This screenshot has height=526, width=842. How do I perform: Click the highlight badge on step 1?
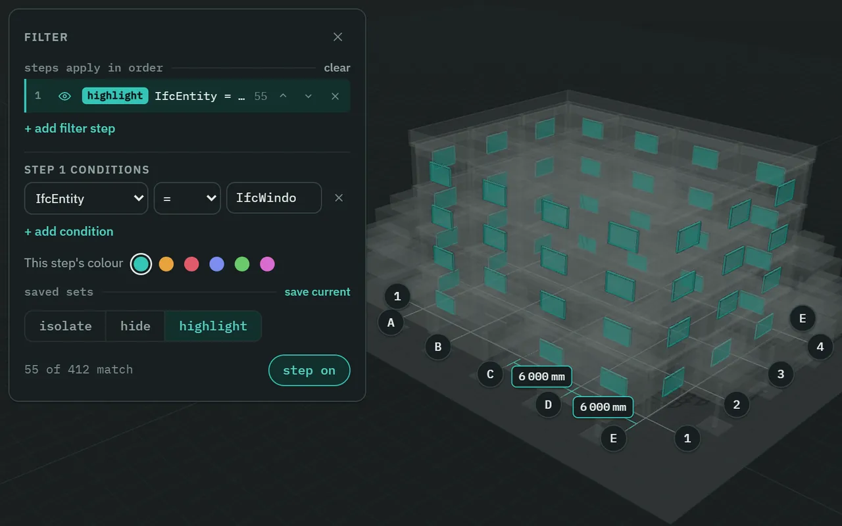(x=115, y=96)
